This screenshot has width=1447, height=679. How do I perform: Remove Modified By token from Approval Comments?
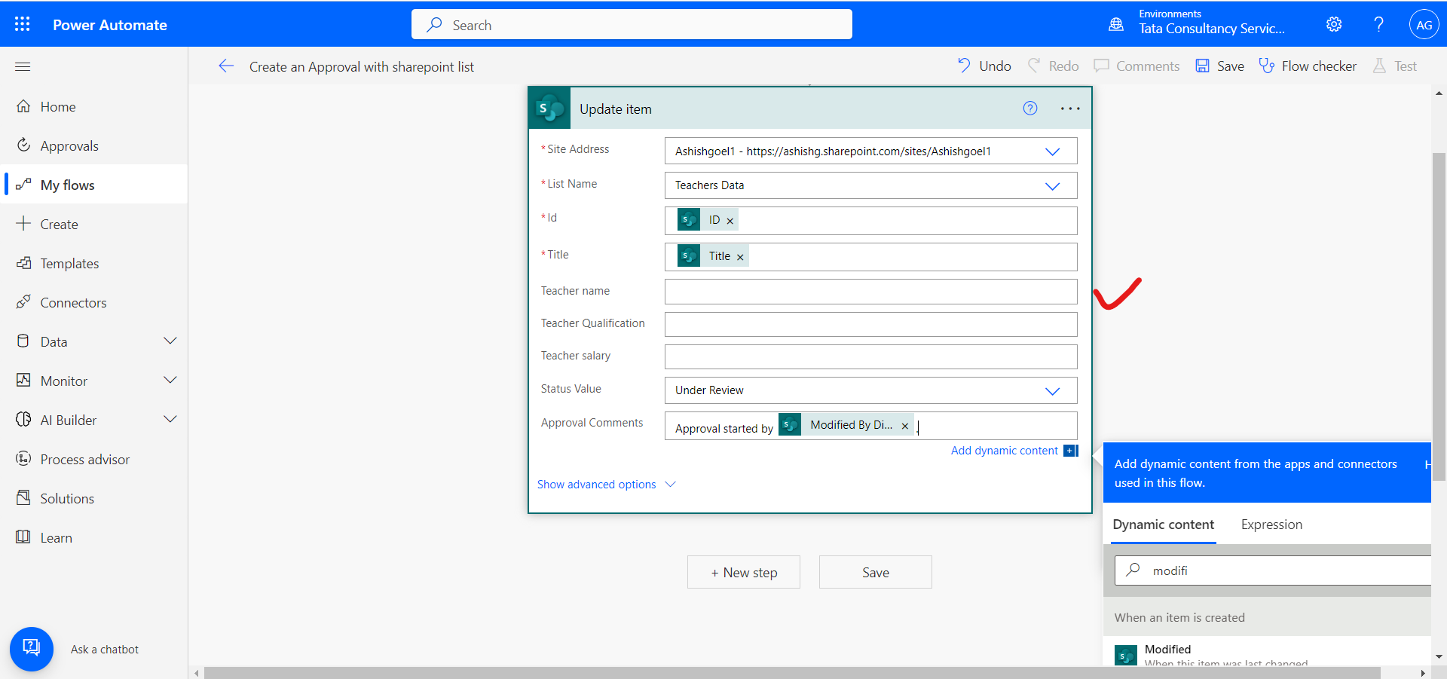(904, 425)
